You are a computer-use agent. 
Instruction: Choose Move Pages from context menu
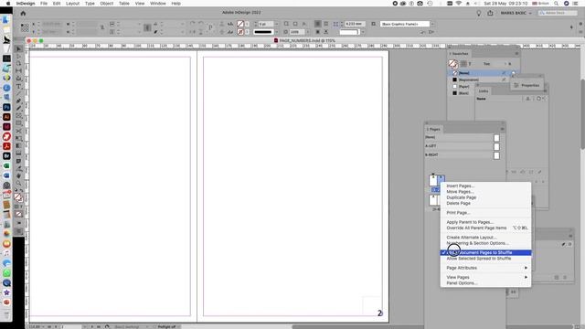pos(485,192)
